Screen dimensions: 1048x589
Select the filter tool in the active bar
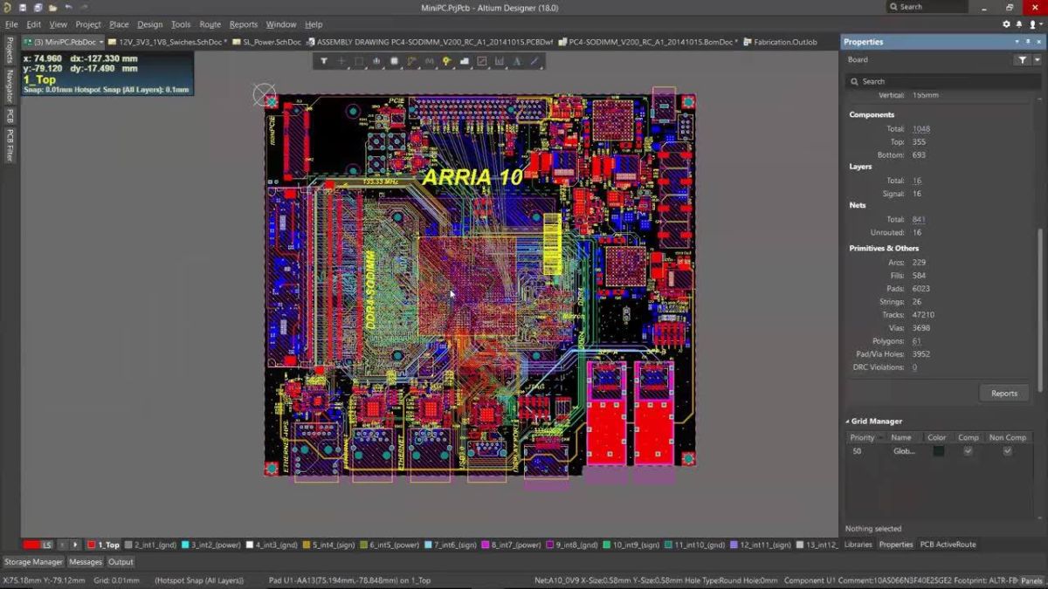coord(324,61)
